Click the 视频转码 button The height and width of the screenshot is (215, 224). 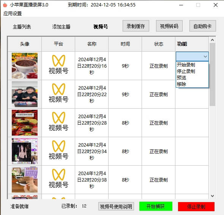(x=169, y=26)
